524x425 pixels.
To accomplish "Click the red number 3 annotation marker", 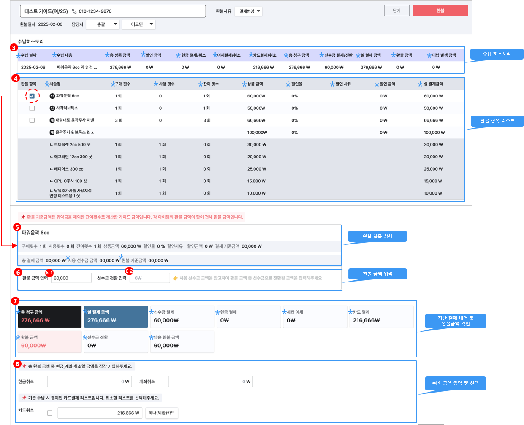I will pos(14,48).
